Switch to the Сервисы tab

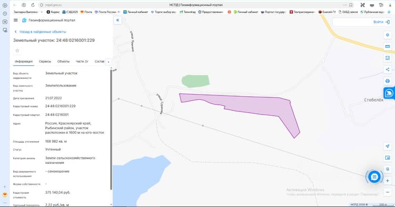point(45,61)
